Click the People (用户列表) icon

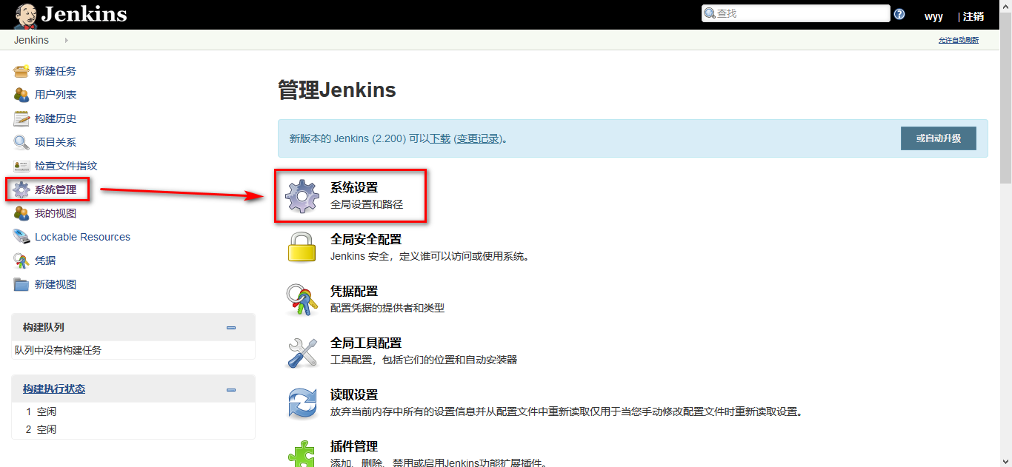click(21, 95)
